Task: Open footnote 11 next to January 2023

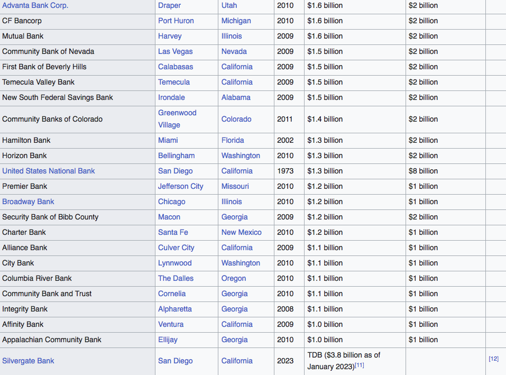Action: tap(360, 365)
